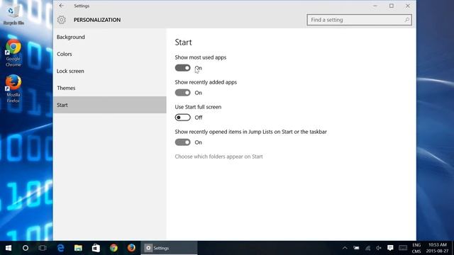Click the Personalization gear icon
Image resolution: width=454 pixels, height=255 pixels.
click(62, 20)
